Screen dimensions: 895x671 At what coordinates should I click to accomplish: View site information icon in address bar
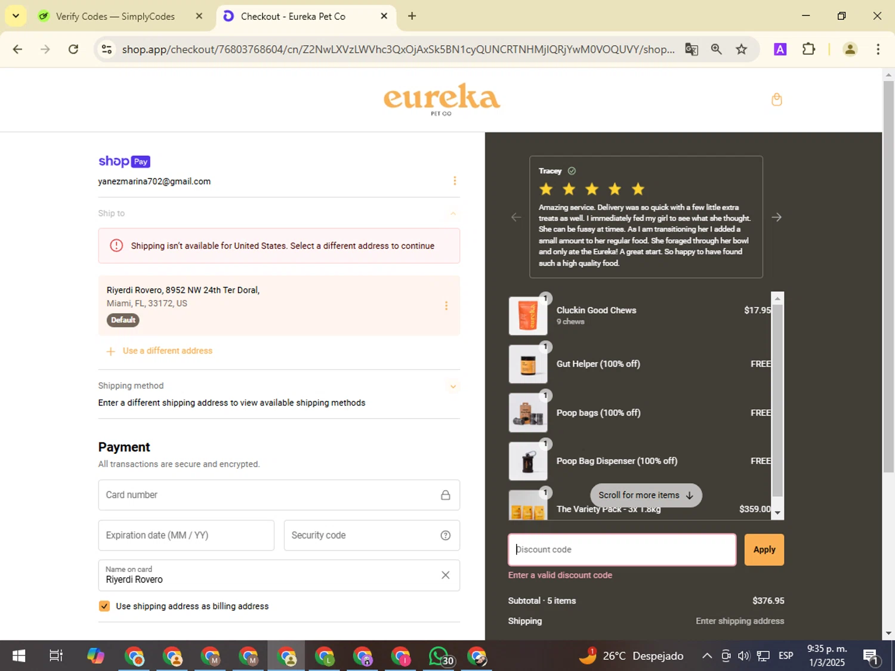pos(107,49)
